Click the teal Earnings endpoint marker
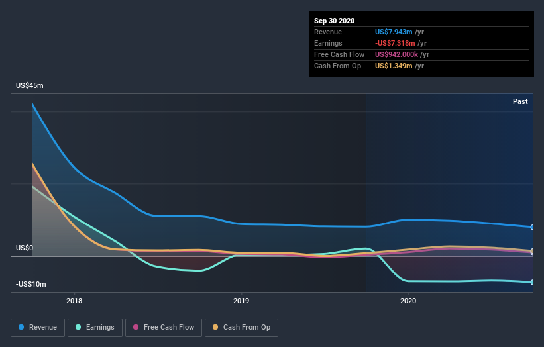The image size is (544, 347). pyautogui.click(x=532, y=283)
